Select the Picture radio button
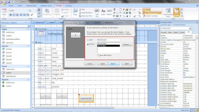199x112 pixels. (88, 44)
